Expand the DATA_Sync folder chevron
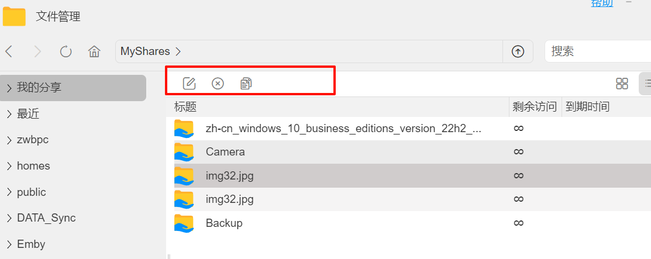651x259 pixels. coord(9,218)
